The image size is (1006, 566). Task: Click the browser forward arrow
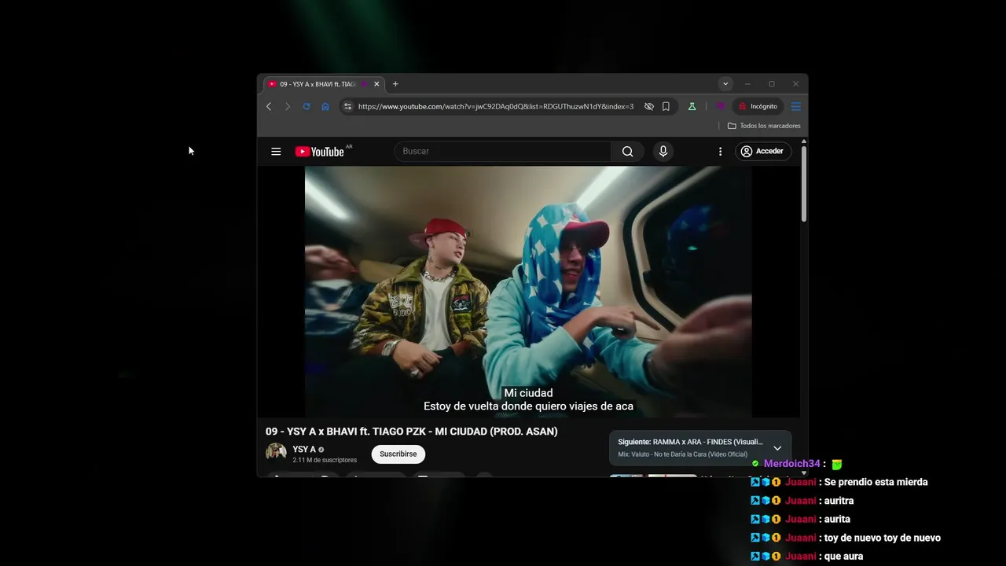click(288, 106)
